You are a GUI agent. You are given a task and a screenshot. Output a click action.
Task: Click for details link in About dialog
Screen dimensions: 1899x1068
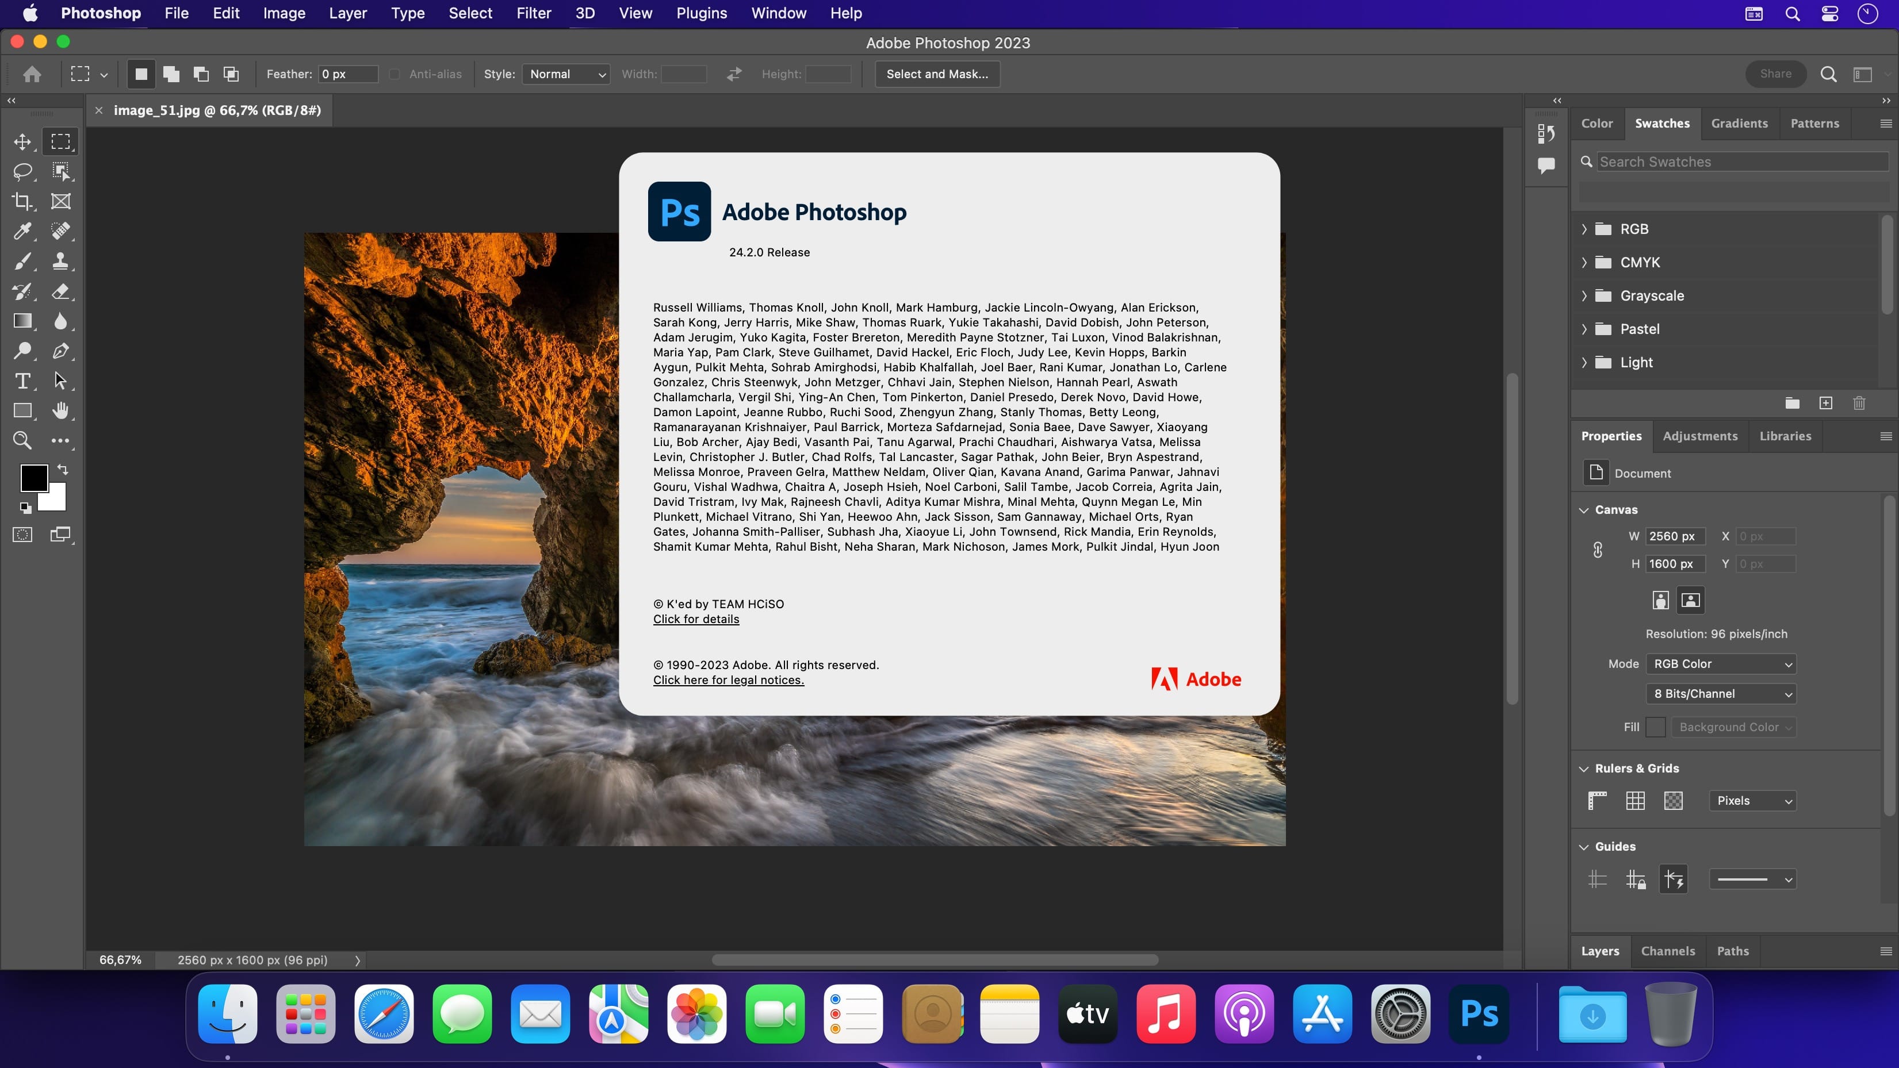click(696, 618)
